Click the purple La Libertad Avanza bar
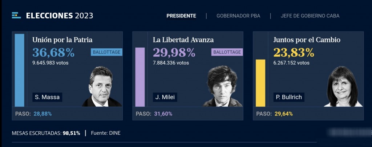The height and width of the screenshot is (147, 372). pos(140,77)
